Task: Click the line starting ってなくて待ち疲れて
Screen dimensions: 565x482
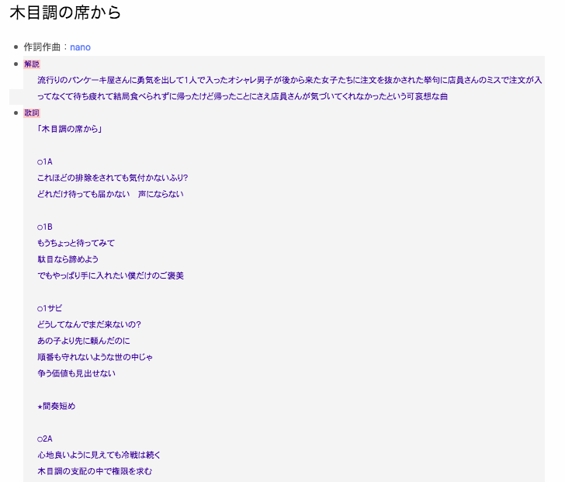Action: (x=242, y=96)
